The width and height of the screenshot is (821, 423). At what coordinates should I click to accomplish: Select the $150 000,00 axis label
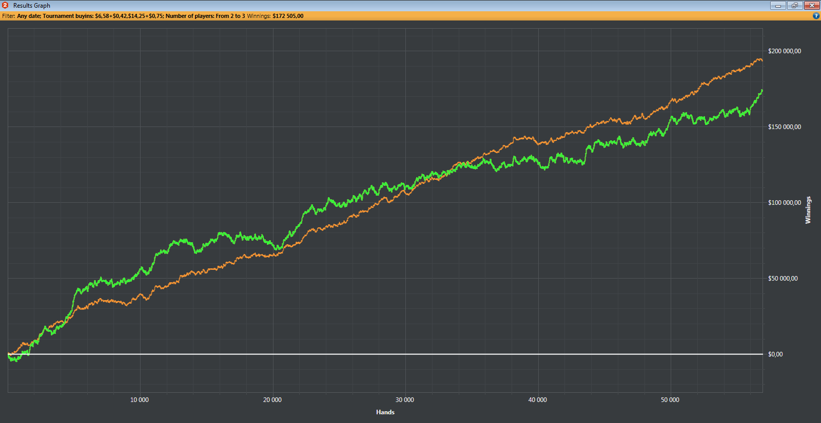click(x=784, y=127)
